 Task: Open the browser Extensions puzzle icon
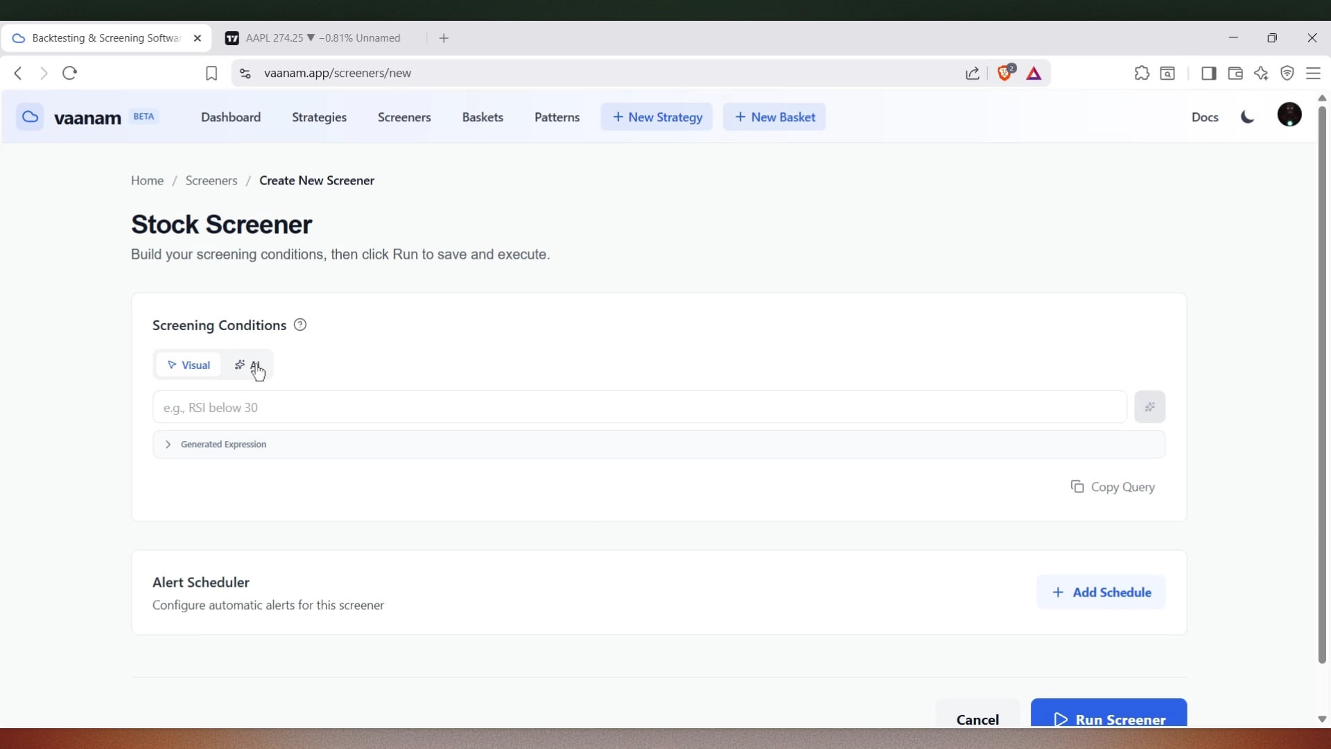1142,74
